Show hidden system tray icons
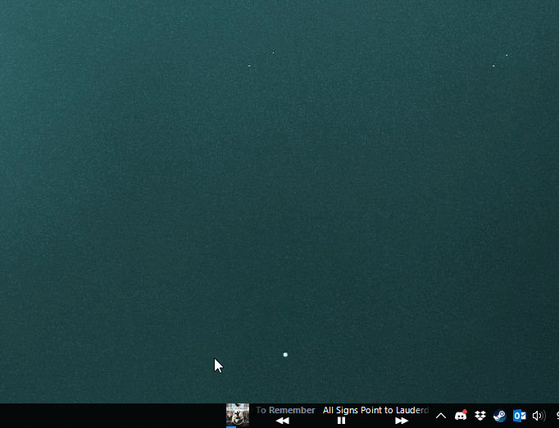 441,416
